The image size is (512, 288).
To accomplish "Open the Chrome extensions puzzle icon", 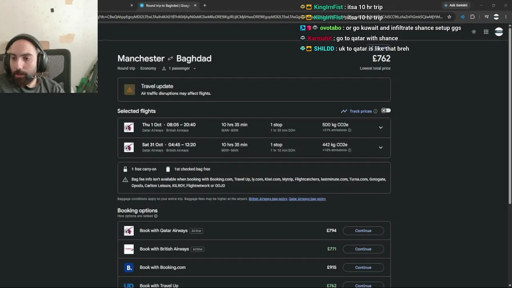I will (472, 17).
